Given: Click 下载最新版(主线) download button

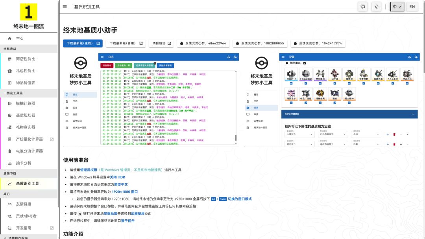Looking at the screenshot, I should click(x=83, y=43).
